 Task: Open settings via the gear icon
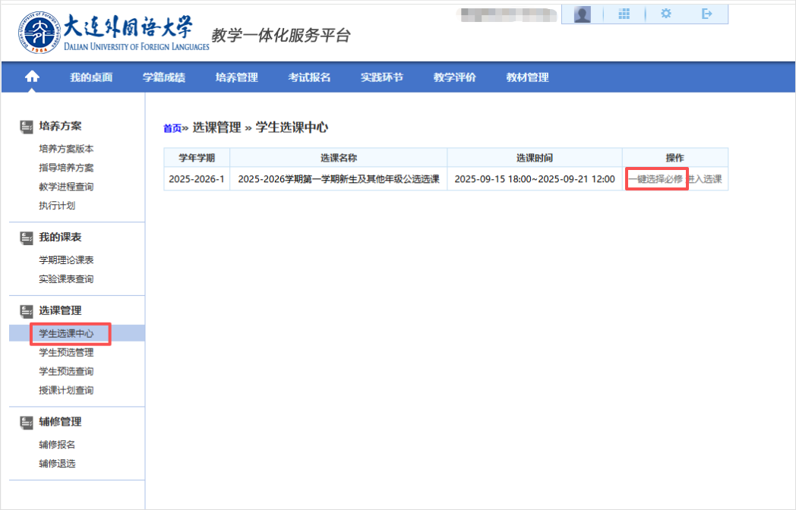666,14
